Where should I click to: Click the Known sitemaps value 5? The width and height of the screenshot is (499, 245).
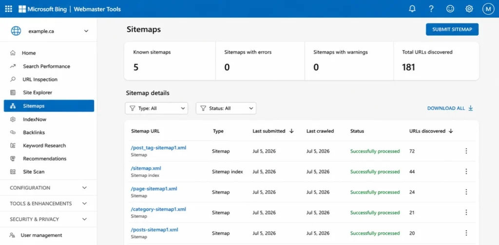click(136, 67)
